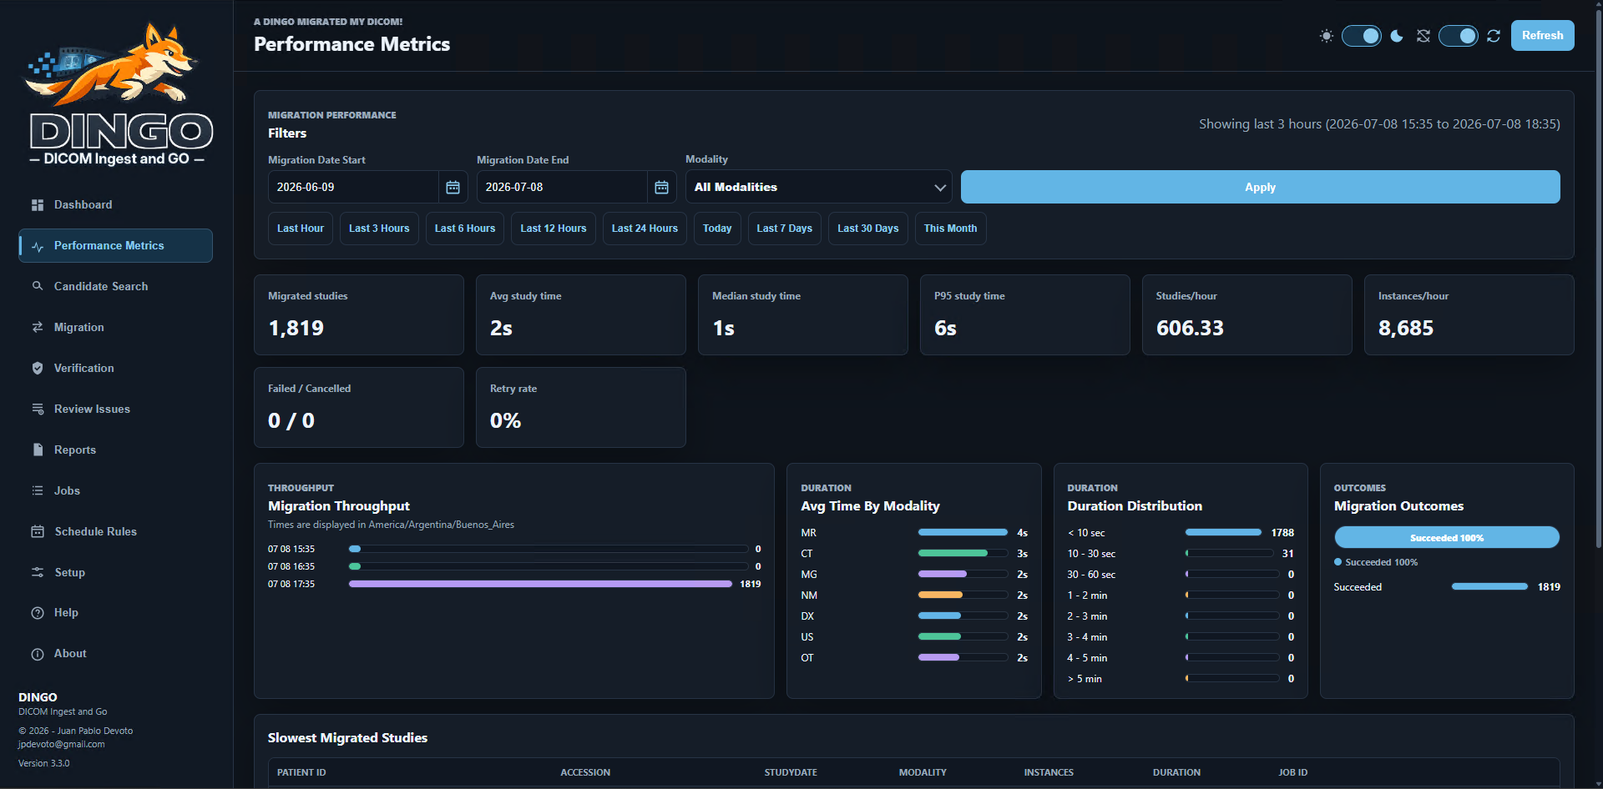This screenshot has height=789, width=1603.
Task: Select the This Month preset
Action: tap(950, 229)
